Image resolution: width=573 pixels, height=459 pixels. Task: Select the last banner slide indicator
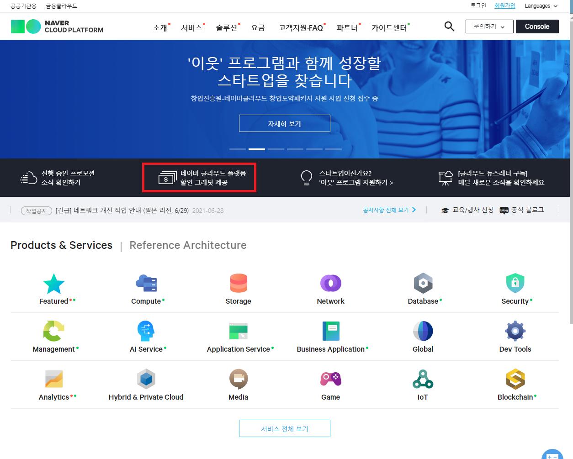pyautogui.click(x=334, y=149)
